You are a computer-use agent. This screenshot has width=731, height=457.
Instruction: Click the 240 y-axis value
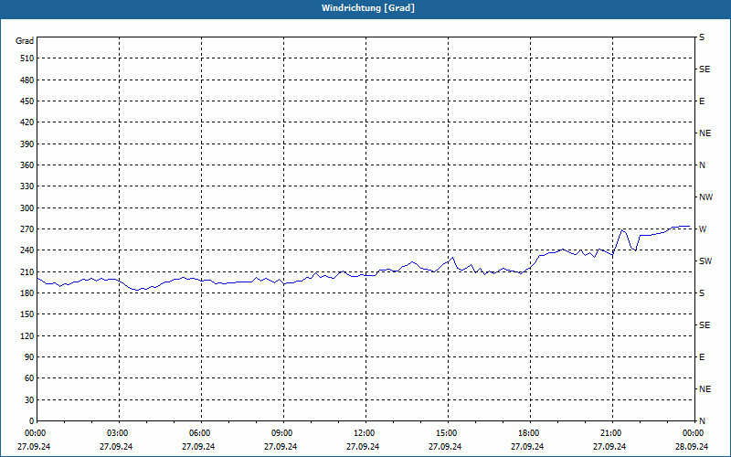pos(27,250)
